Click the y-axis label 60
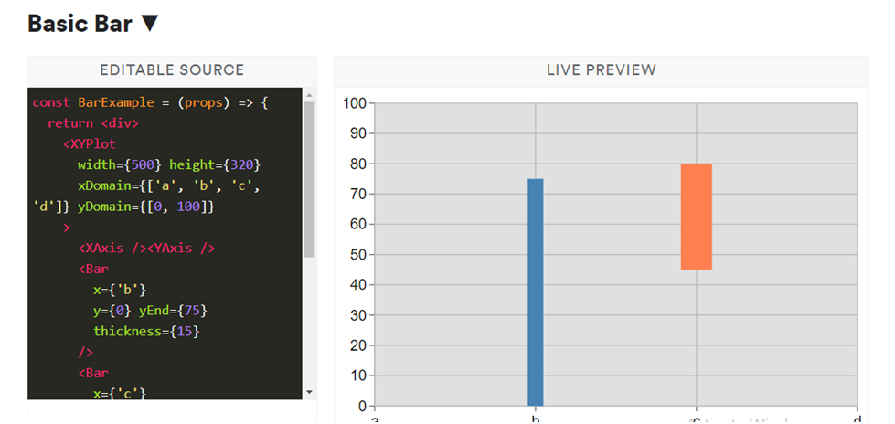The image size is (895, 424). point(357,224)
